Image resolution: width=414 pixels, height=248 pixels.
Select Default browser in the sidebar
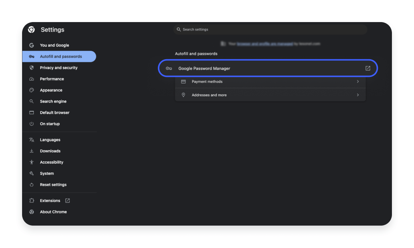point(54,113)
